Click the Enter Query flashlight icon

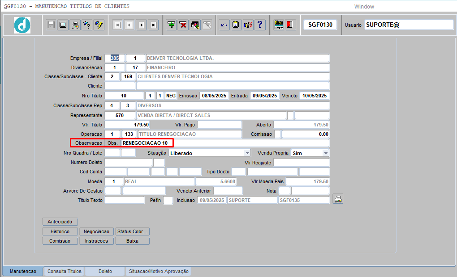(87, 25)
